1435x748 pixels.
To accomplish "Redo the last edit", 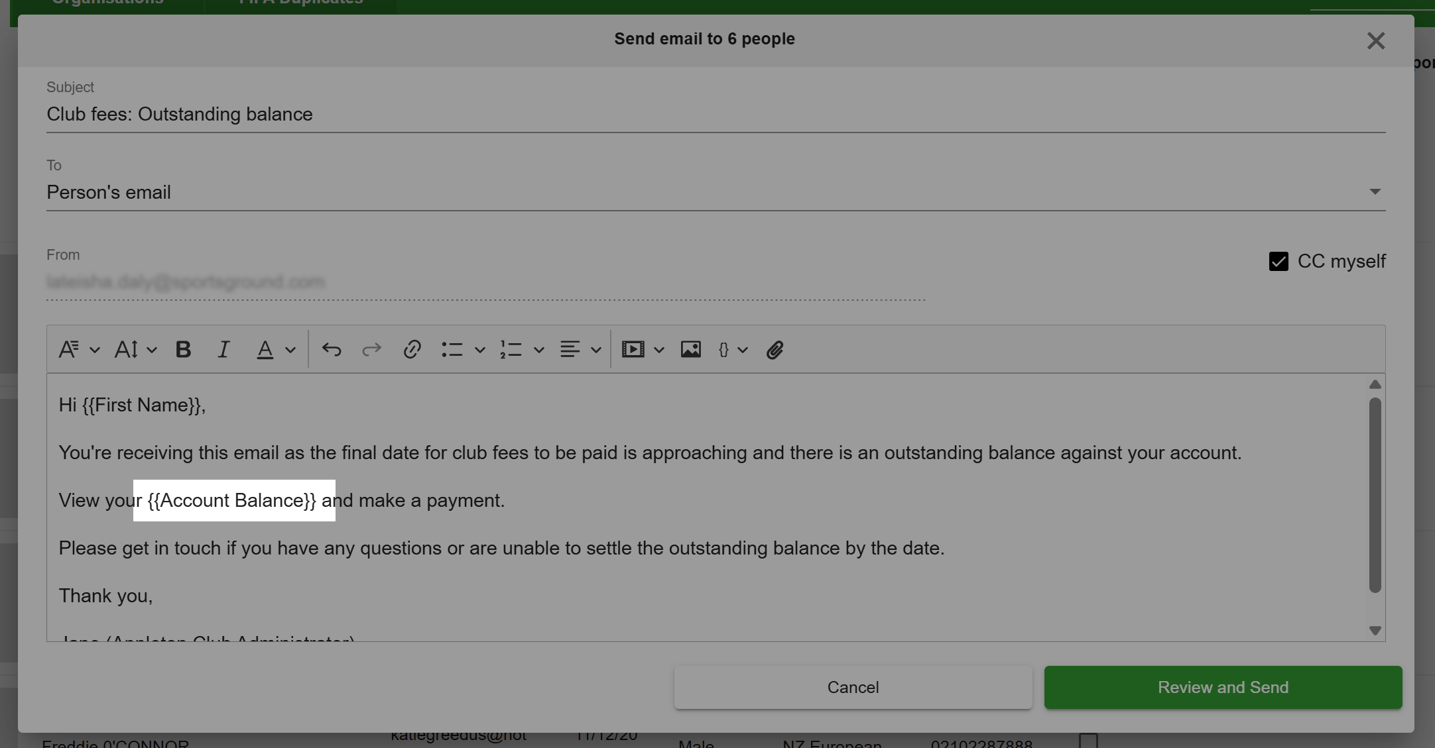I will [x=371, y=349].
